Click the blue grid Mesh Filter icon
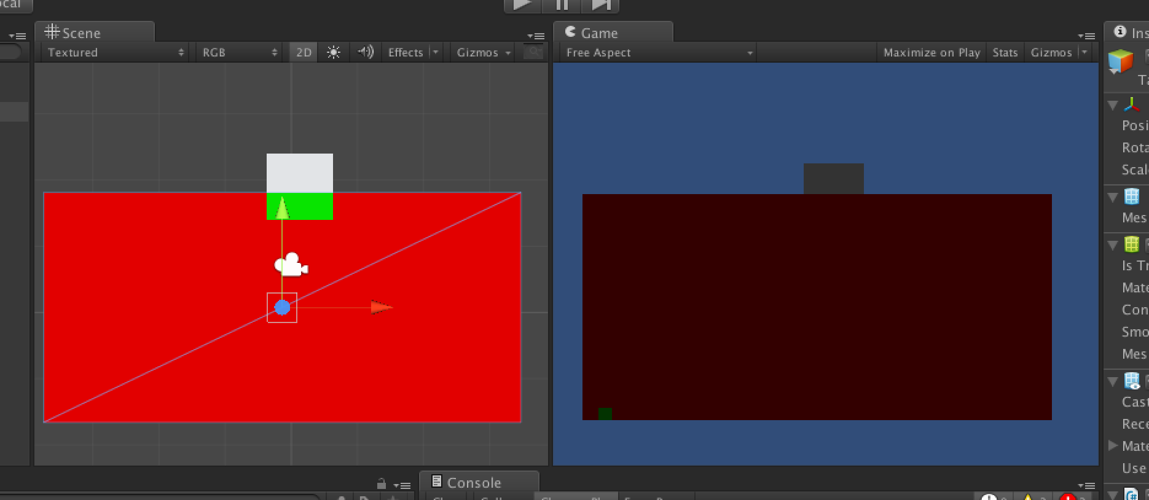The height and width of the screenshot is (500, 1149). 1132,196
